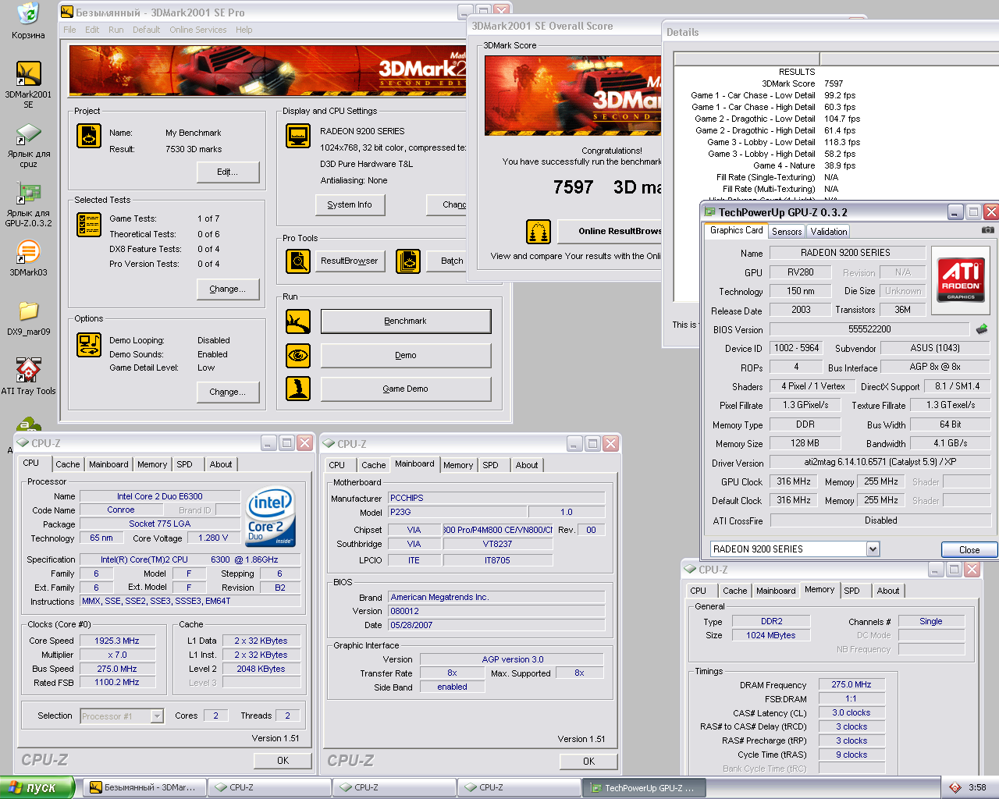Open the Online Services menu

point(198,30)
